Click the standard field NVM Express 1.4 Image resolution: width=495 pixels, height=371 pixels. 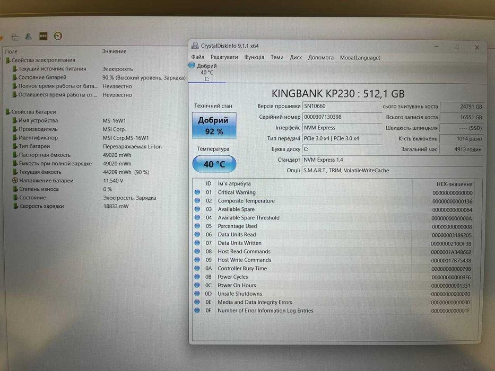[x=392, y=160]
